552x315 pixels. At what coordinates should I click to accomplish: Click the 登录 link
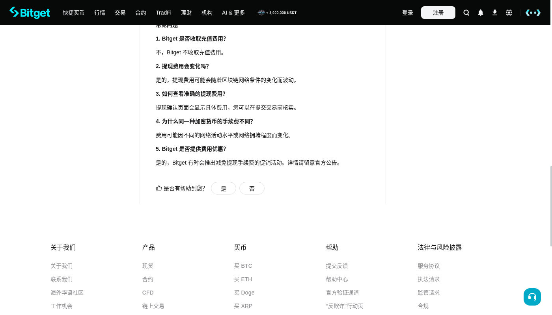[x=408, y=13]
